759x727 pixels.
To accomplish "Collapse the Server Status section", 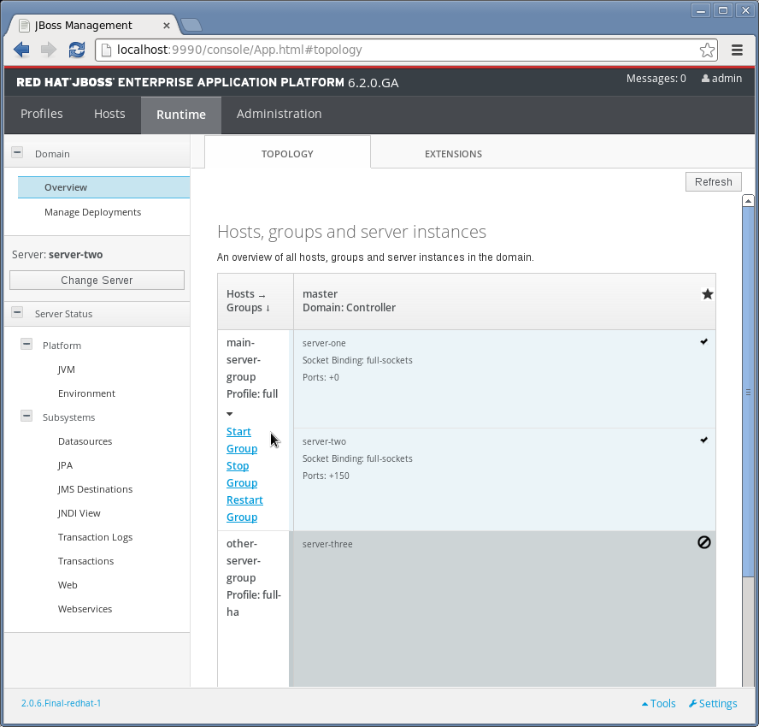I will (x=16, y=314).
